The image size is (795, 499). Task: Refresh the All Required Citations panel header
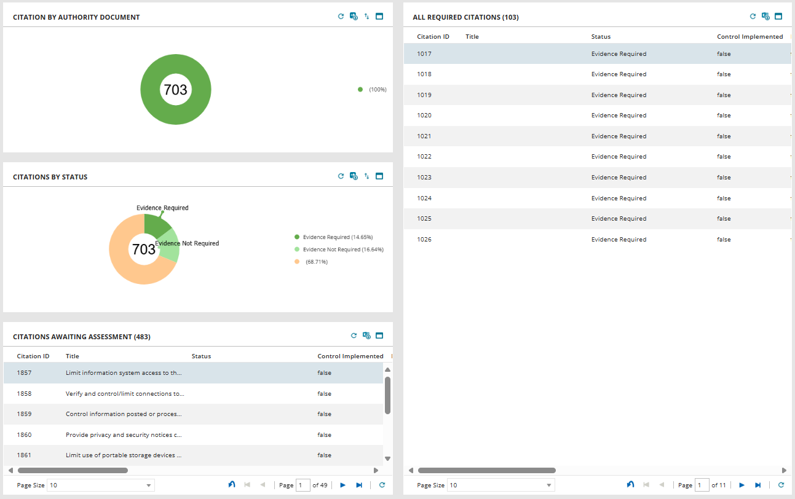coord(753,17)
